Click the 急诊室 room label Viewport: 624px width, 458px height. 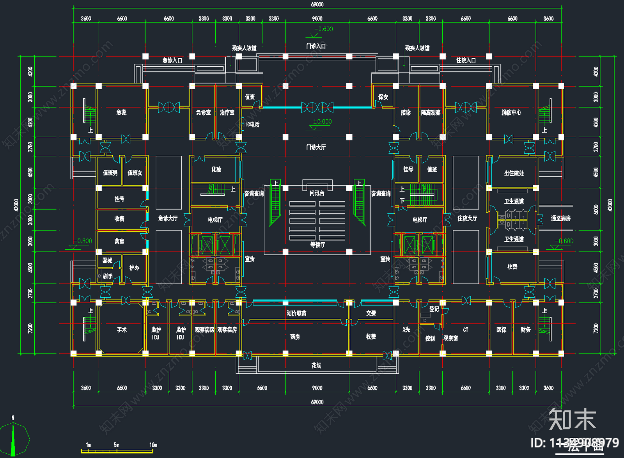(203, 112)
